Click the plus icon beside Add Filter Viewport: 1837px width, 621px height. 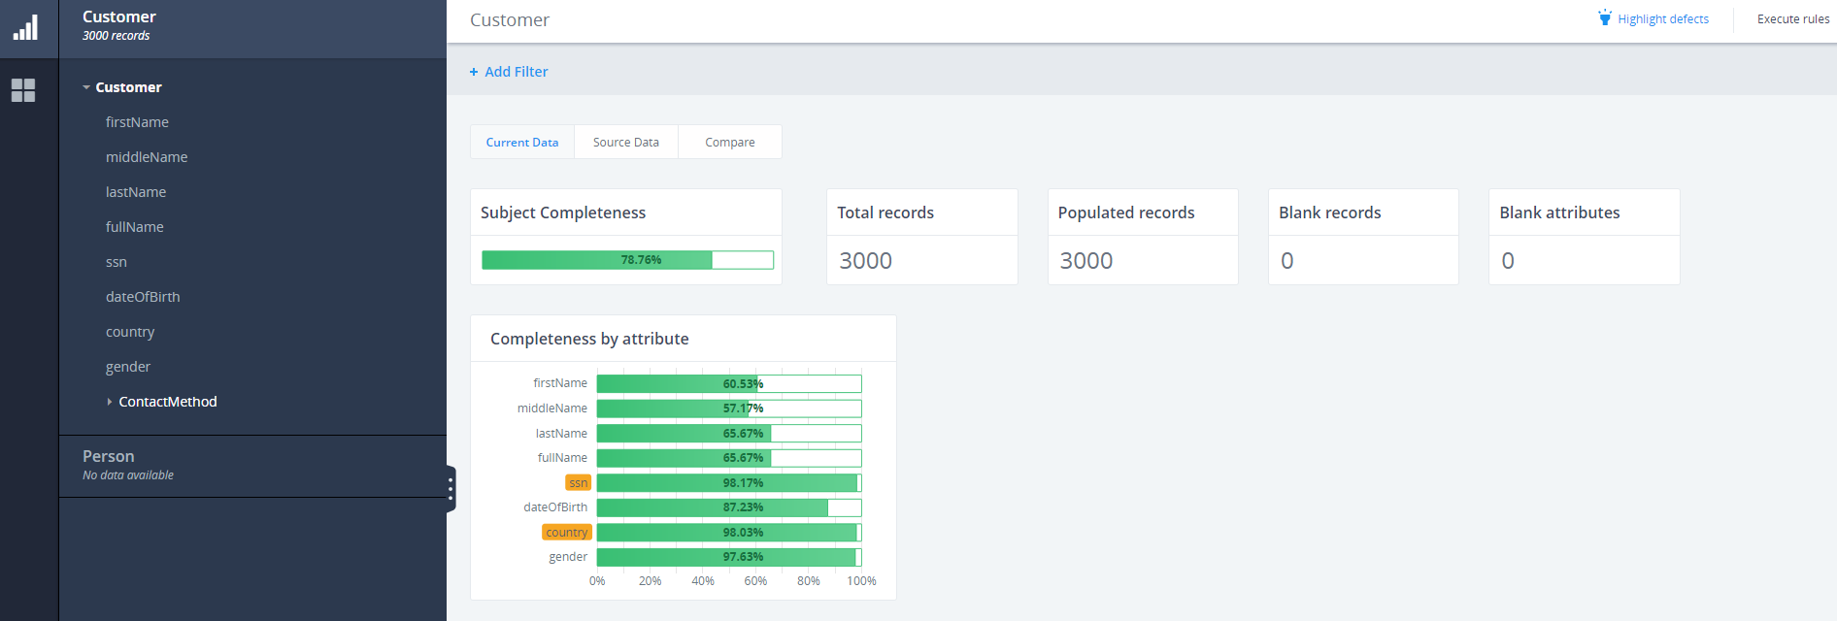point(474,72)
